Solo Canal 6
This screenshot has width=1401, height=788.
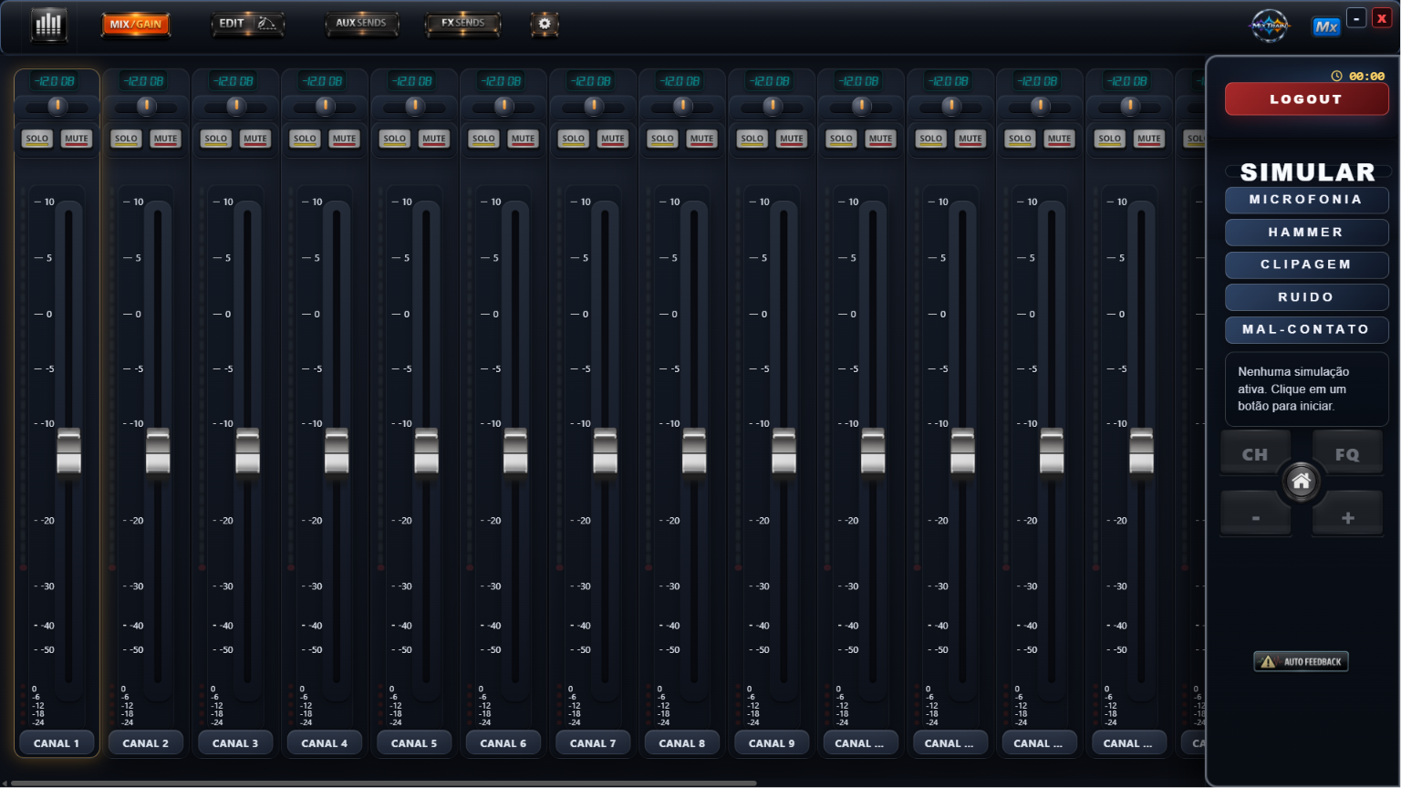pos(484,139)
